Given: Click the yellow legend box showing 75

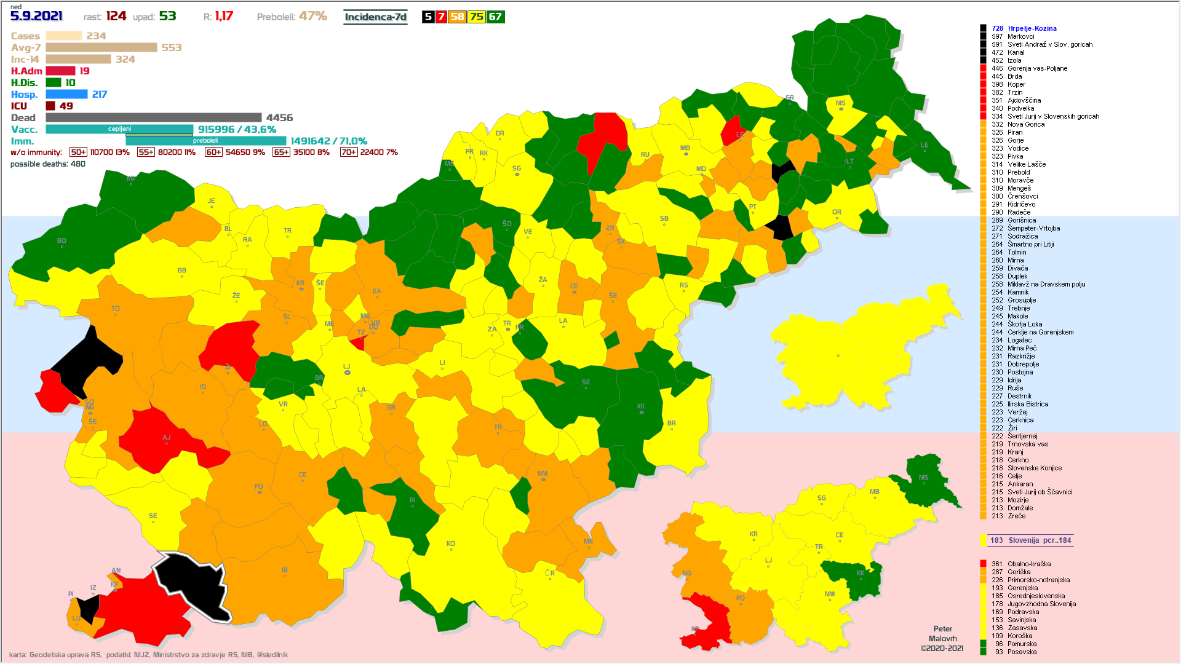Looking at the screenshot, I should [477, 17].
